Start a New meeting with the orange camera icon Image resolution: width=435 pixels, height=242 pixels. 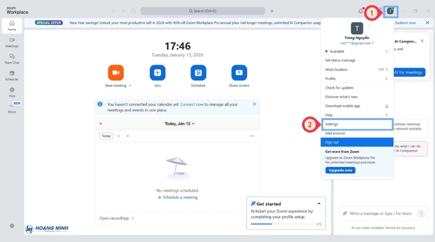(x=116, y=73)
